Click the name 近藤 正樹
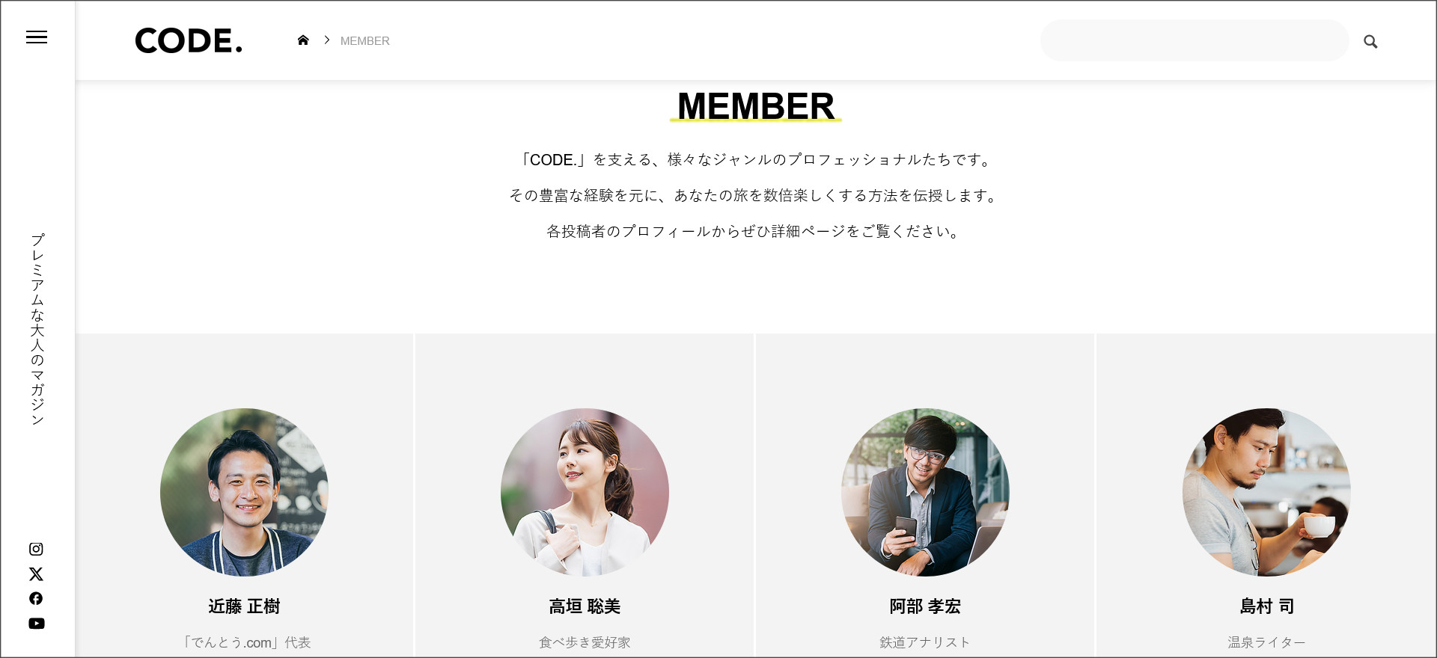Image resolution: width=1437 pixels, height=658 pixels. coord(244,606)
